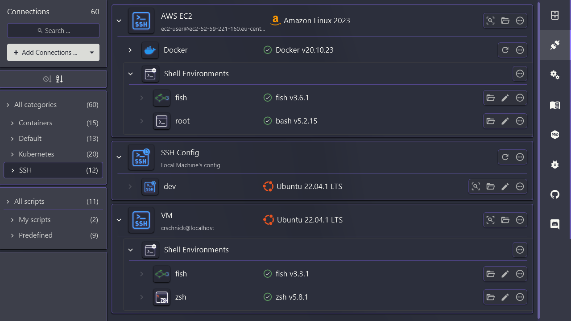Select Kubernetes category

[53, 154]
